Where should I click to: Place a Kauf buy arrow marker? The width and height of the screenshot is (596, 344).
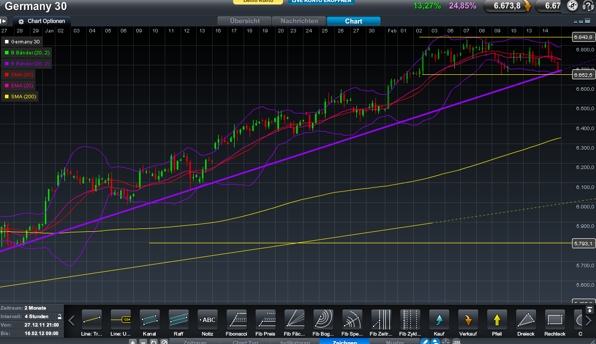(x=439, y=319)
